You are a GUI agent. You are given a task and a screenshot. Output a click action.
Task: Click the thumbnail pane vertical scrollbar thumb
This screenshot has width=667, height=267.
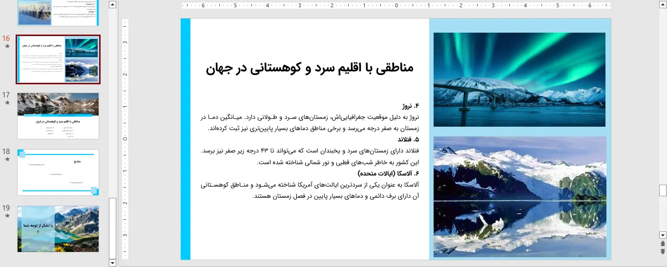coord(112,228)
